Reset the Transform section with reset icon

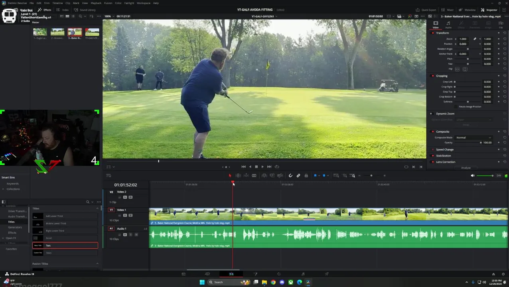[x=505, y=33]
